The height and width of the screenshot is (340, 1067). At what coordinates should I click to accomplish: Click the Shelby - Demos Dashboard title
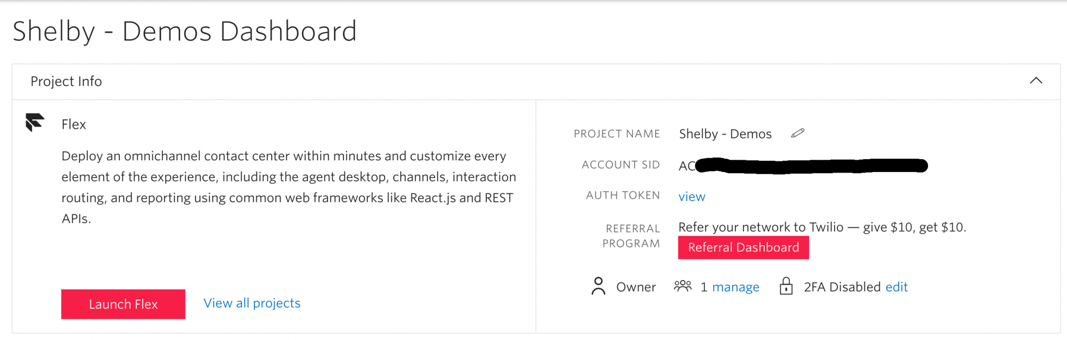coord(185,31)
